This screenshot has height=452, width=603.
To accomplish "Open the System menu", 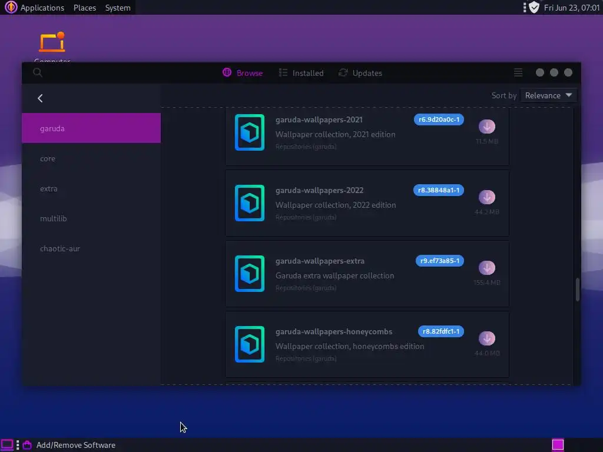I will [118, 8].
